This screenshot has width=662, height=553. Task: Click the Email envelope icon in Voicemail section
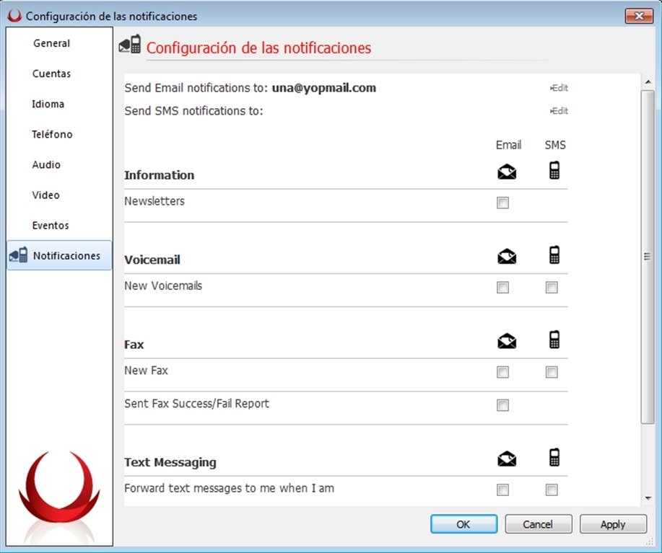pos(507,256)
